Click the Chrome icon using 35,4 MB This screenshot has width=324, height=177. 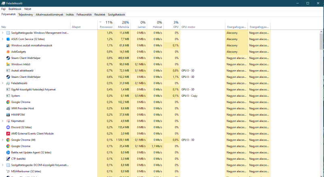pyautogui.click(x=8, y=146)
